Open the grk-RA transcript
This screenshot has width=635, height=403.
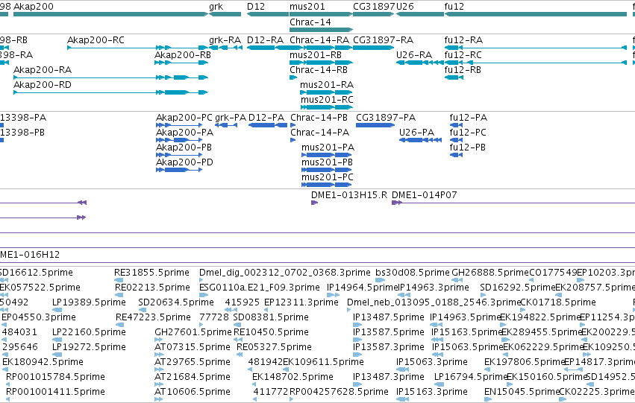tap(225, 48)
